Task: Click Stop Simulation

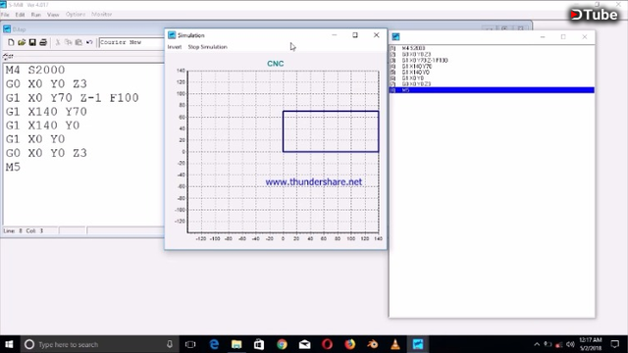Action: [x=207, y=47]
